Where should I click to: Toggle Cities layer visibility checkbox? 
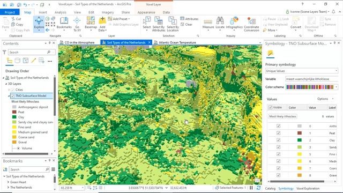tap(12, 90)
